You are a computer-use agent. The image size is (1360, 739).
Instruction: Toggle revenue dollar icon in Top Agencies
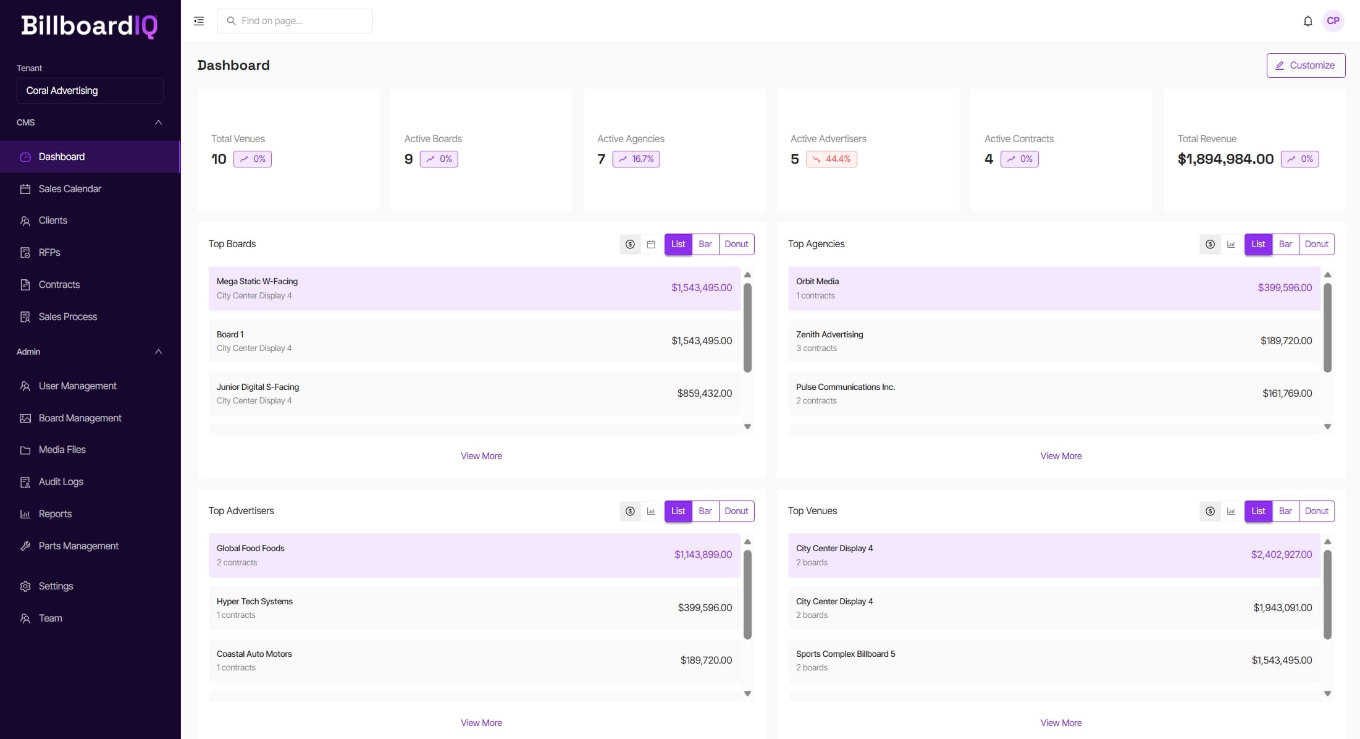[x=1210, y=244]
